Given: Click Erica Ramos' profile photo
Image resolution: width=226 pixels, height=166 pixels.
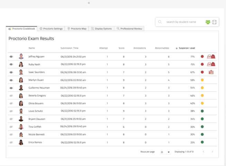Looking at the screenshot, I should [x=21, y=142].
